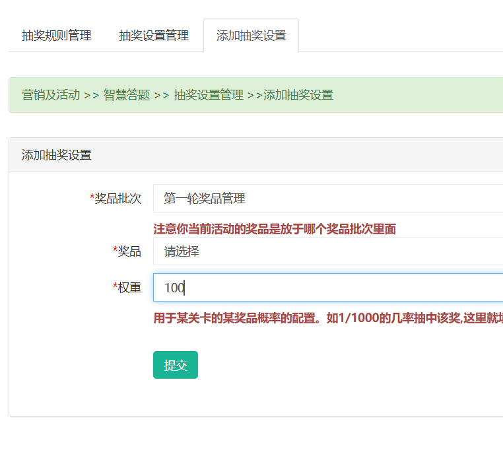Screen dimensions: 503x450
Task: Click the >> separator after 营销及活动
Action: (92, 95)
